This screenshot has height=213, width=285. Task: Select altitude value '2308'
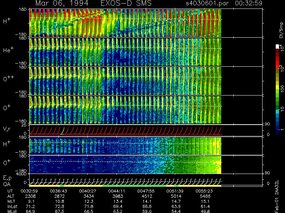click(x=30, y=196)
